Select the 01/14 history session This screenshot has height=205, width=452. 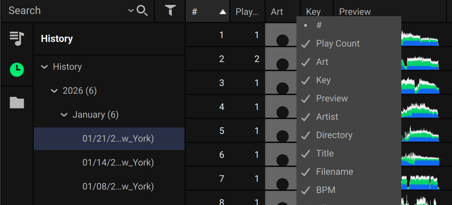pos(118,163)
